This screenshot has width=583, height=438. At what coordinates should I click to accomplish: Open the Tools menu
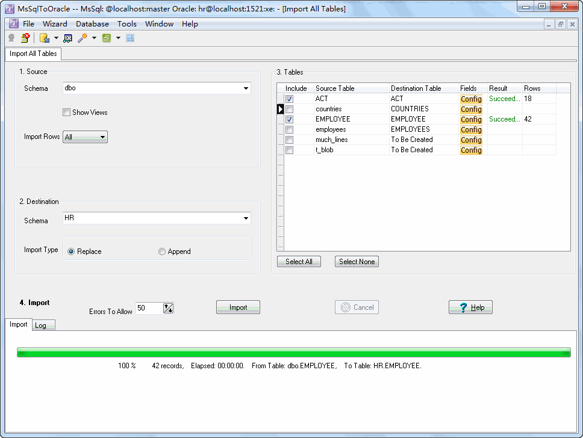coord(127,24)
